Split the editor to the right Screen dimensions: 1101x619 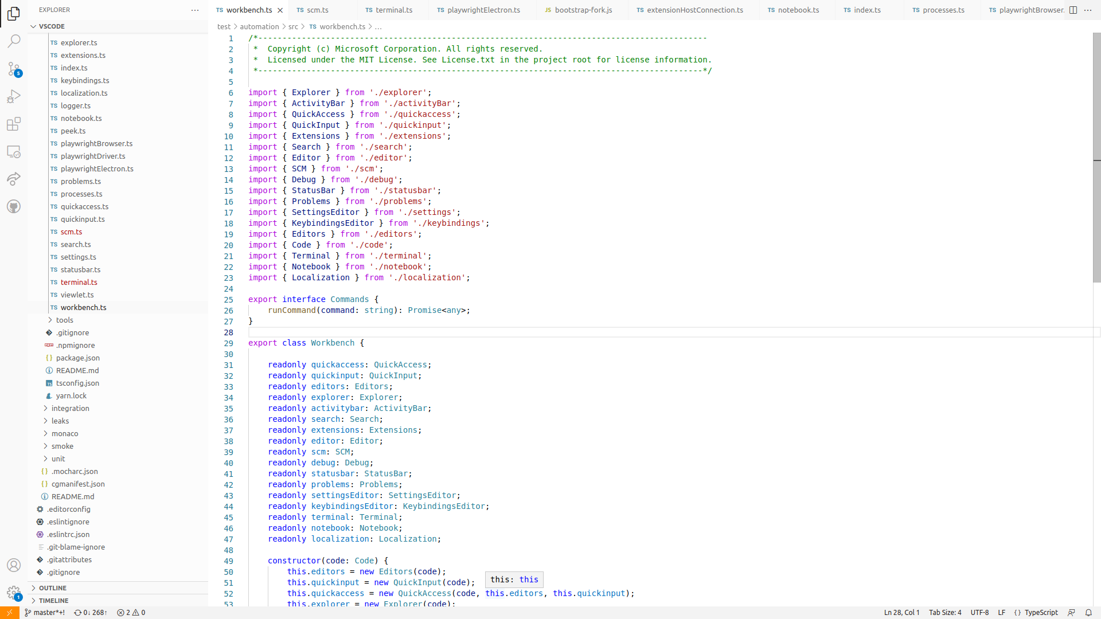[1073, 10]
